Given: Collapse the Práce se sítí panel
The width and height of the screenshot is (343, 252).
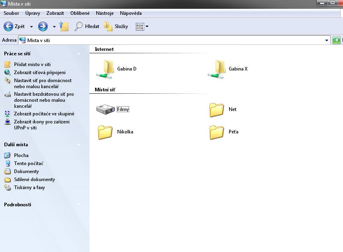Looking at the screenshot, I should (79, 54).
